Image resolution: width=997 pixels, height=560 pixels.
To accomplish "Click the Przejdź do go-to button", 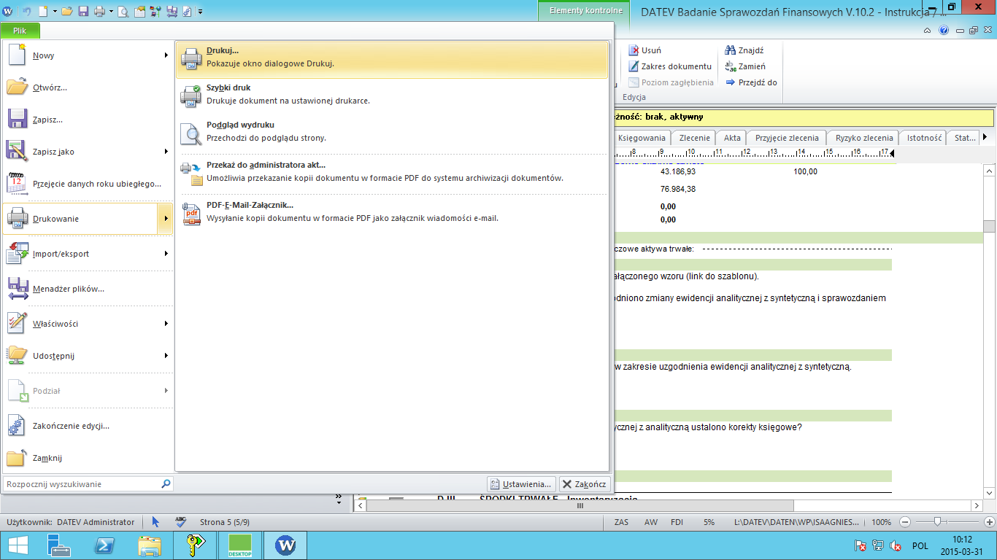I will click(751, 82).
